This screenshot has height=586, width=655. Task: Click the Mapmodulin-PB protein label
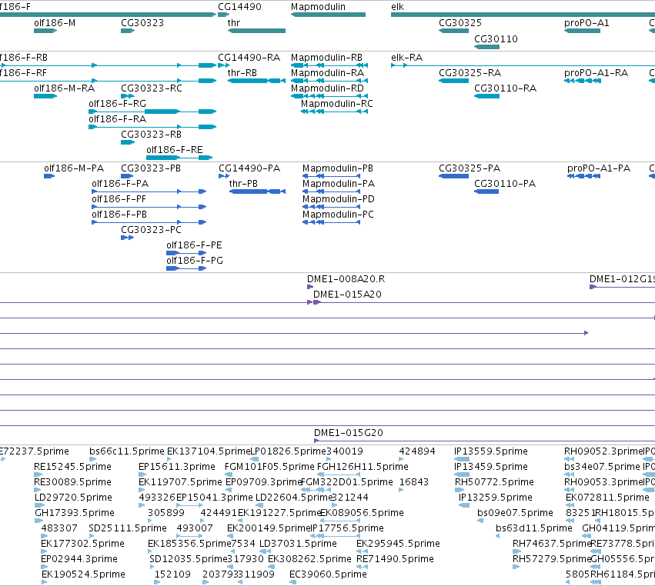(x=338, y=168)
